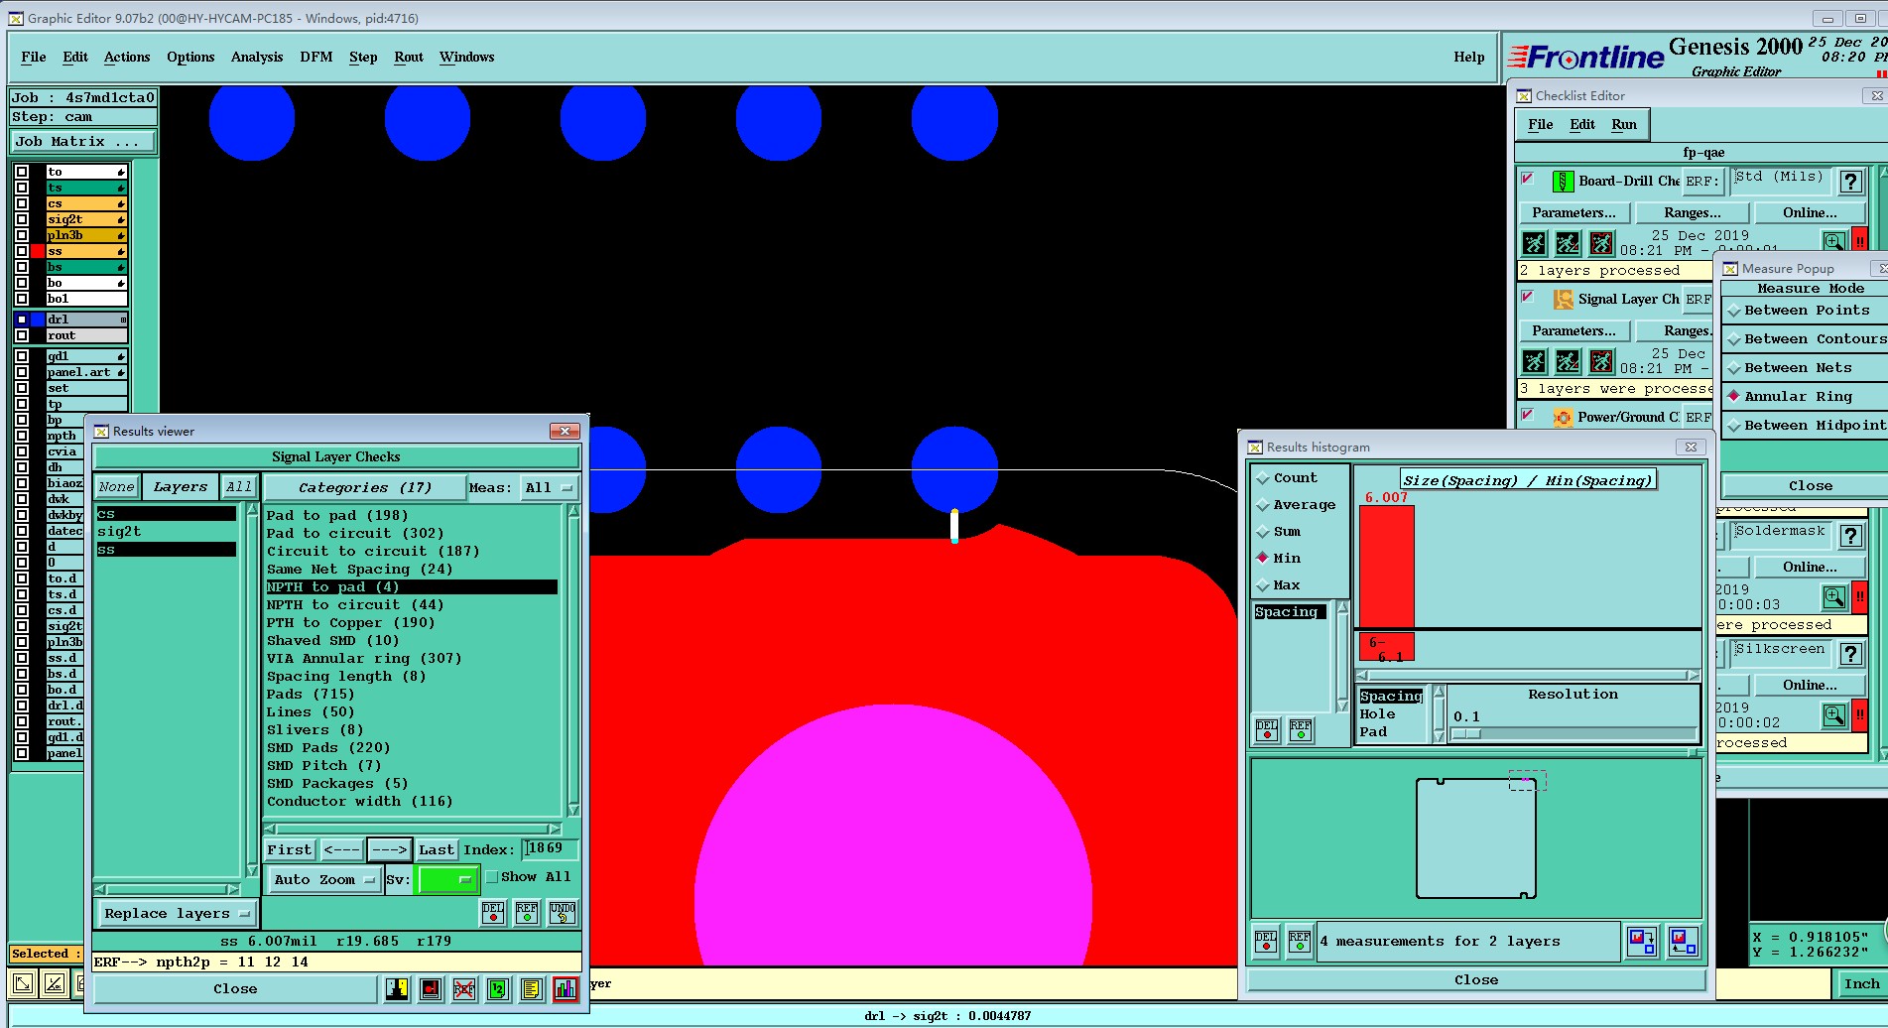This screenshot has height=1028, width=1888.
Task: Click the green numbered page icon in Results viewer
Action: point(498,989)
